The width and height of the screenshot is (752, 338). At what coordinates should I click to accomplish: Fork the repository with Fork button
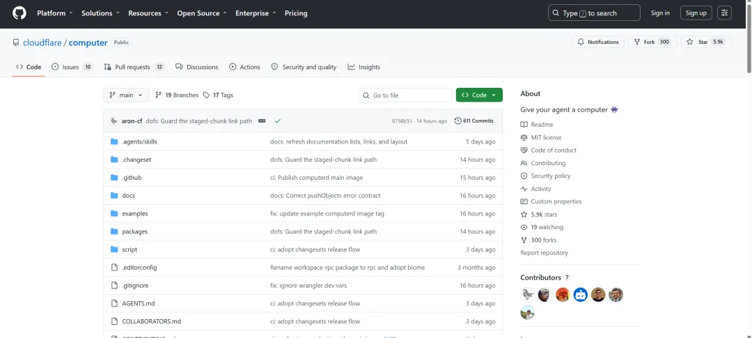tap(652, 42)
